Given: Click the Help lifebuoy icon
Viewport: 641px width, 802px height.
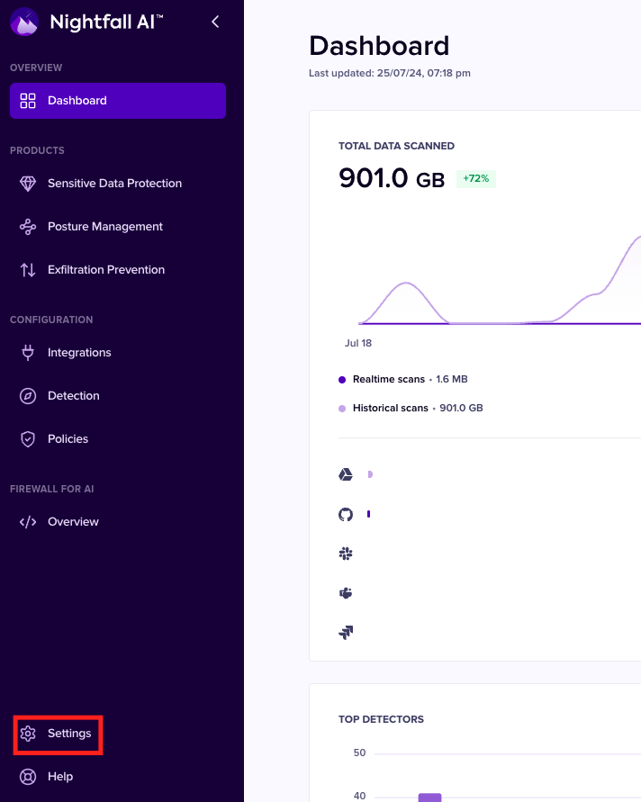Looking at the screenshot, I should coord(28,777).
